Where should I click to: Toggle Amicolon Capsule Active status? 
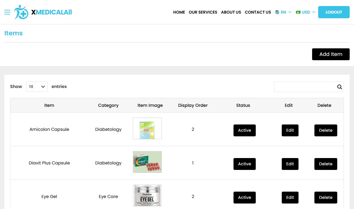244,130
